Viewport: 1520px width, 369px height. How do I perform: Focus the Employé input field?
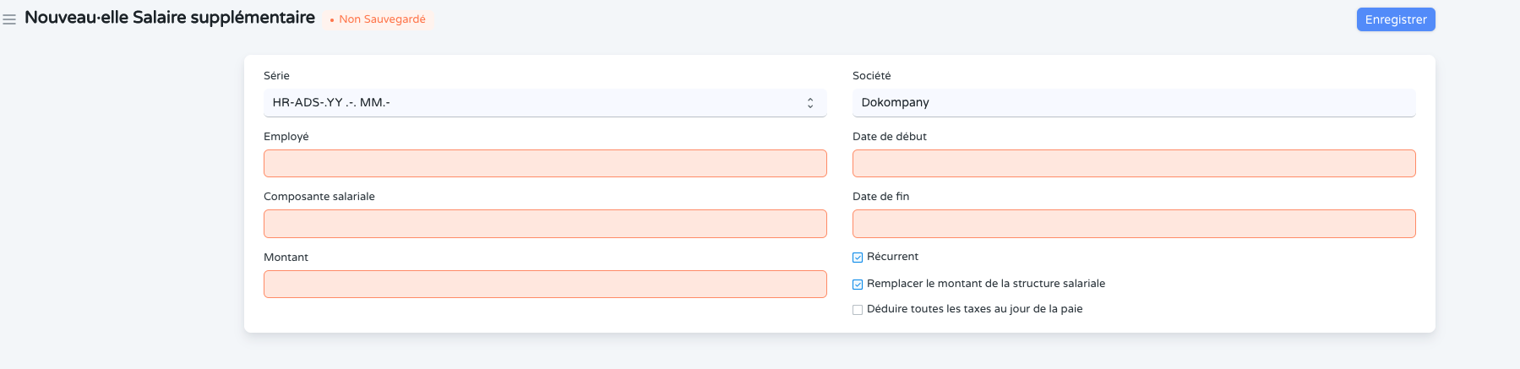pos(545,164)
